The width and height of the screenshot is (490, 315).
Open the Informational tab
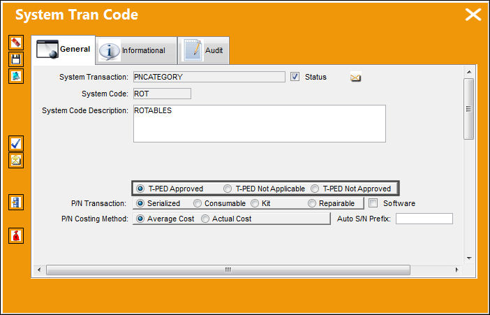click(136, 50)
